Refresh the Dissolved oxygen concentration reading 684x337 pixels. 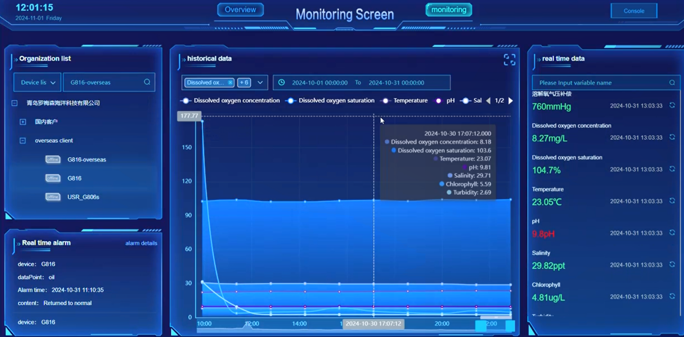(672, 137)
